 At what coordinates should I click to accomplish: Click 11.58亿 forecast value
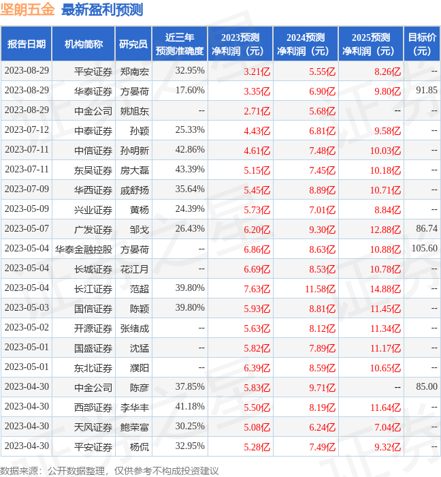tap(320, 289)
